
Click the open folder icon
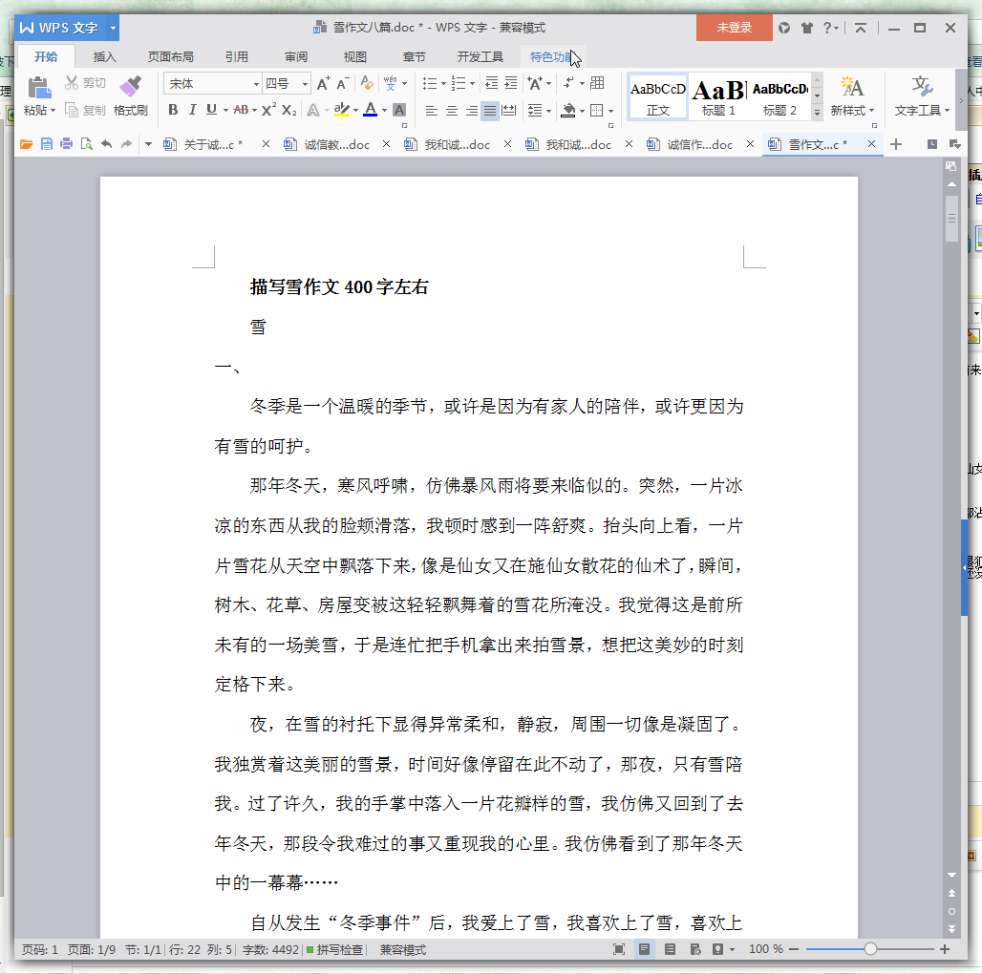coord(27,144)
